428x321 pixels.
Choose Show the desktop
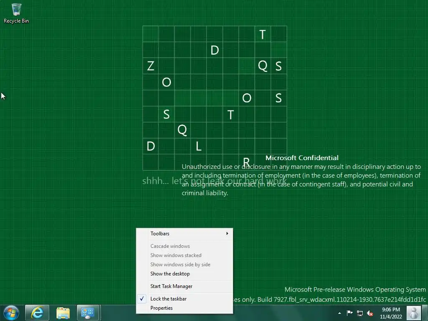coord(184,274)
